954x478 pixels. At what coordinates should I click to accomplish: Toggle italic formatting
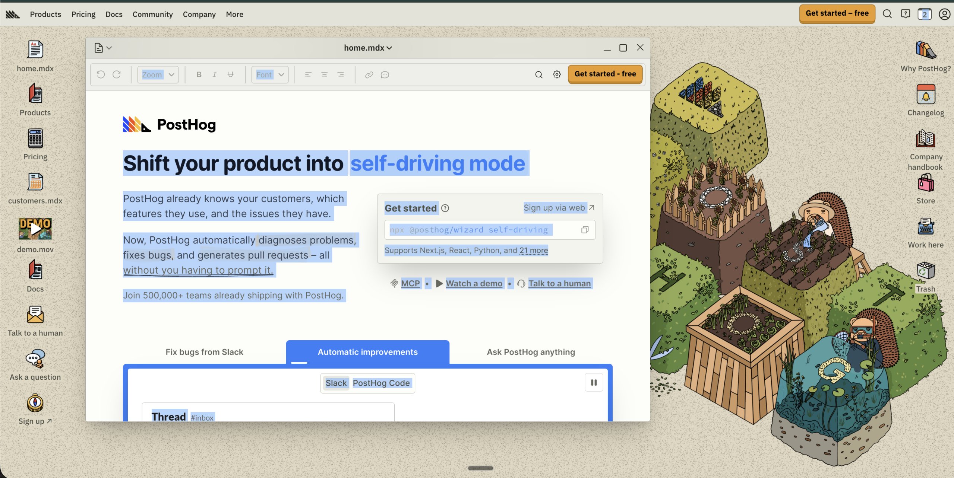(x=215, y=74)
